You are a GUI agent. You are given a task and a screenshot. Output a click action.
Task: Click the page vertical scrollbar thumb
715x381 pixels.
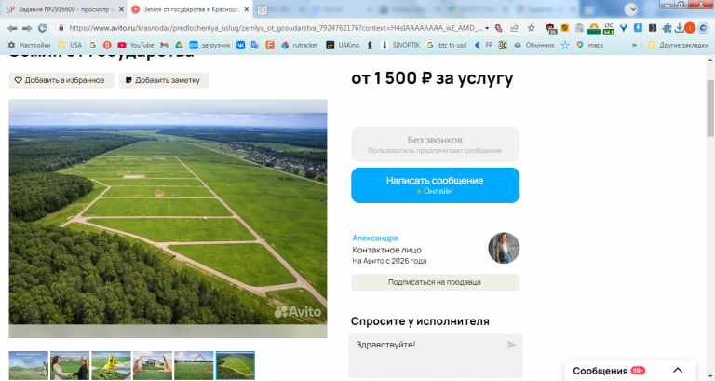pyautogui.click(x=710, y=108)
